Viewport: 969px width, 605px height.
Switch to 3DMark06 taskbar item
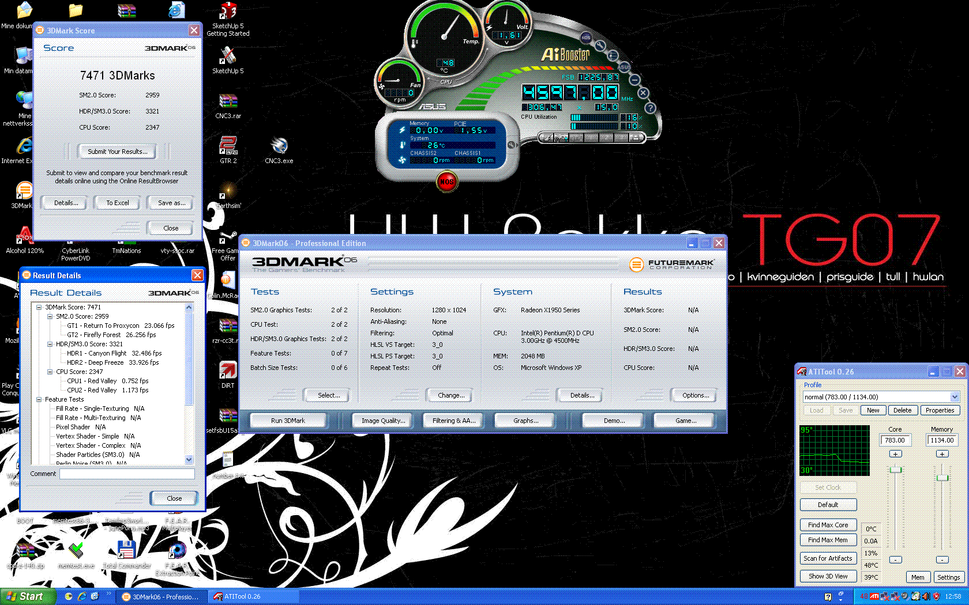tap(160, 596)
